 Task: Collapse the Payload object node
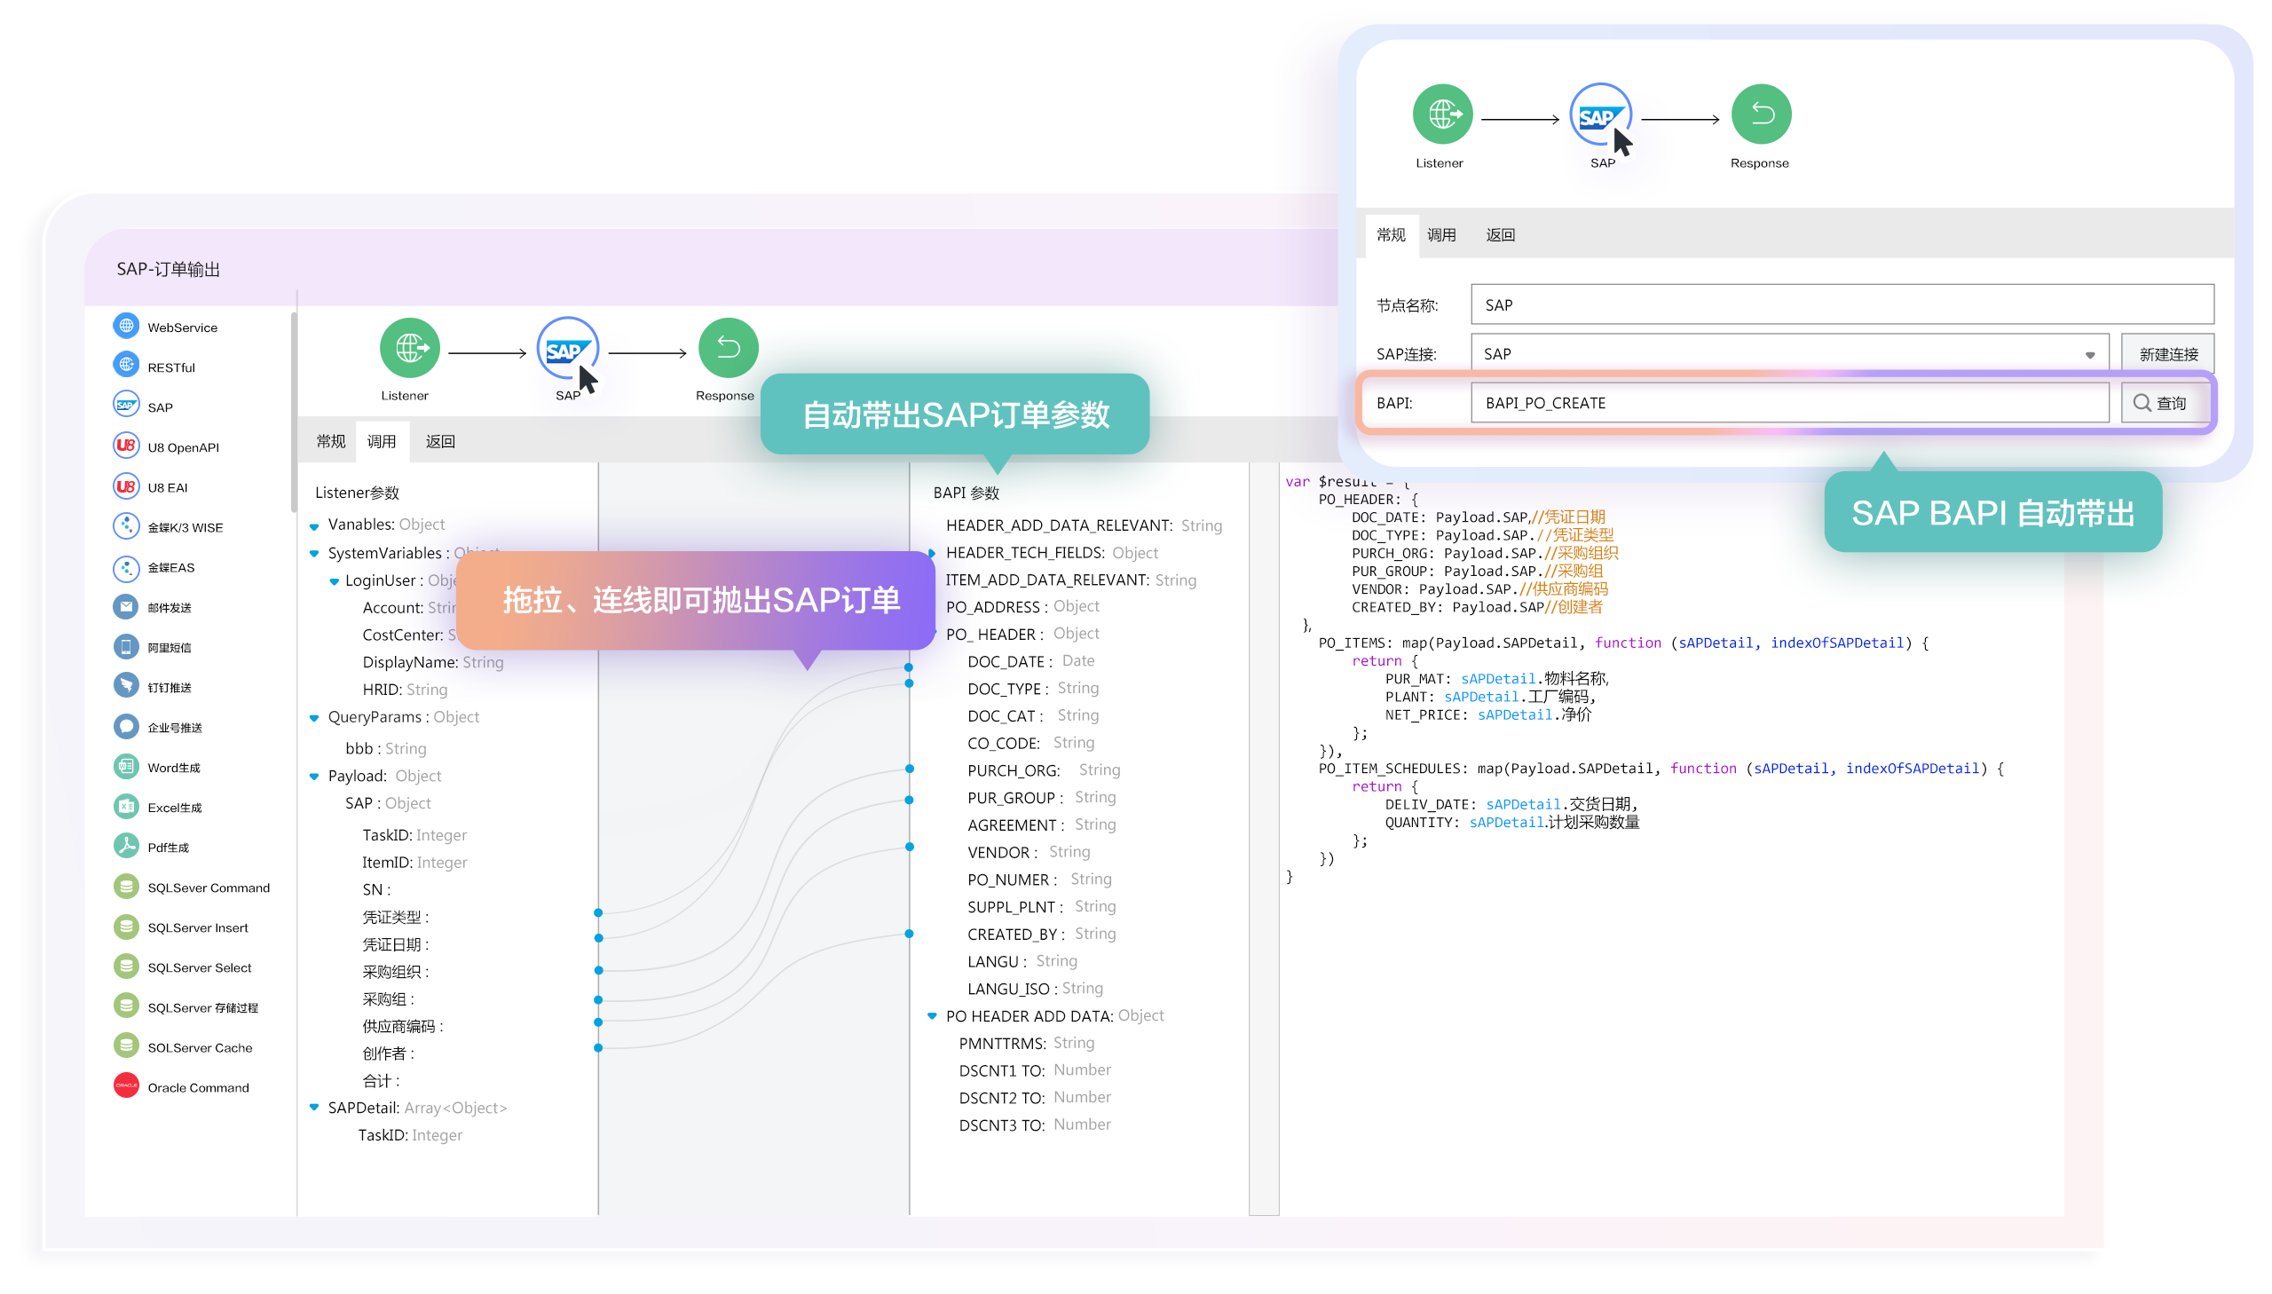pyautogui.click(x=313, y=777)
